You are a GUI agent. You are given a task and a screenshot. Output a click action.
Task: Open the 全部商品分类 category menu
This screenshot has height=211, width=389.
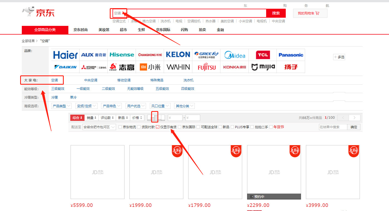pyautogui.click(x=45, y=30)
